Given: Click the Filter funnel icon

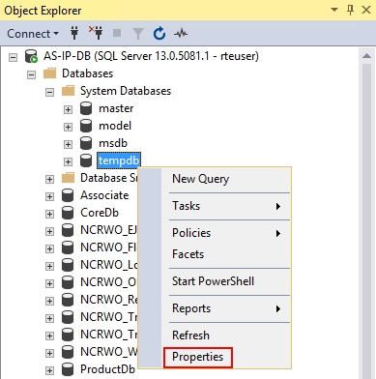Looking at the screenshot, I should coord(138,34).
